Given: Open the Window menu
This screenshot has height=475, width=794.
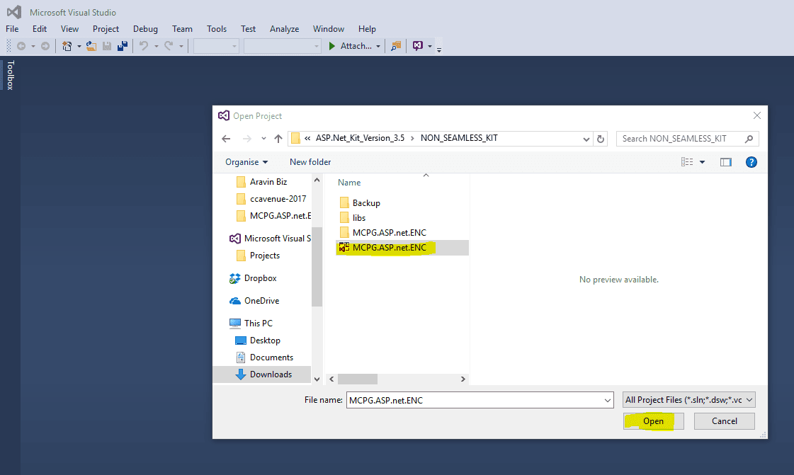Looking at the screenshot, I should click(x=329, y=29).
